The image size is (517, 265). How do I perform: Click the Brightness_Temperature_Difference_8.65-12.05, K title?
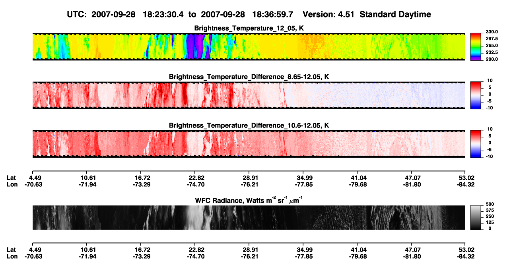click(249, 77)
